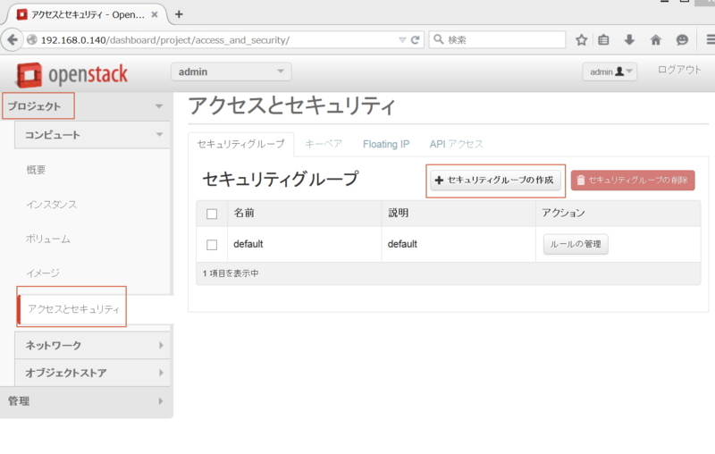The image size is (715, 454).
Task: Toggle the select-all checkbox in table header
Action: click(x=212, y=214)
